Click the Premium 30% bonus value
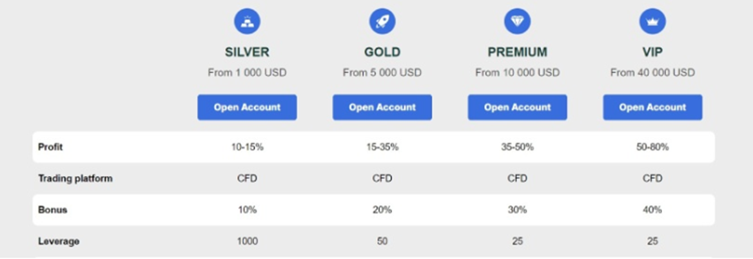 517,209
